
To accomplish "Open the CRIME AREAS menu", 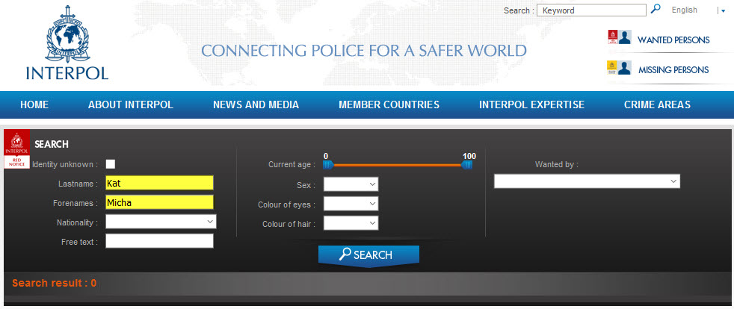I will point(657,104).
